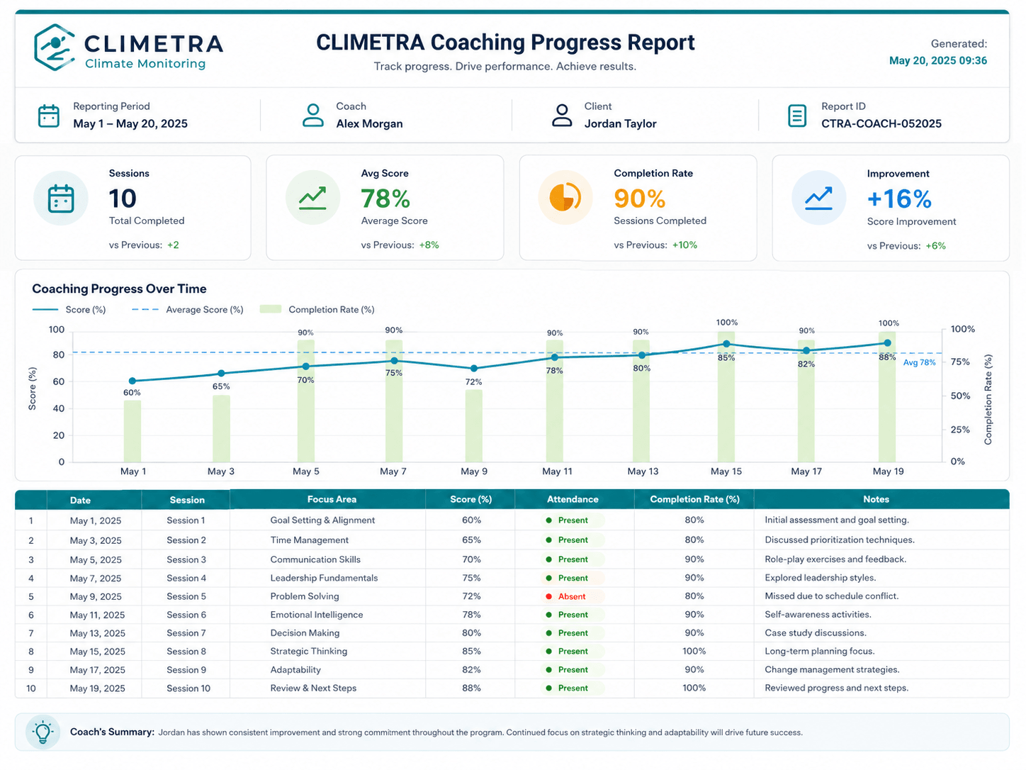Click the Report ID document icon
The width and height of the screenshot is (1026, 770).
[x=797, y=116]
